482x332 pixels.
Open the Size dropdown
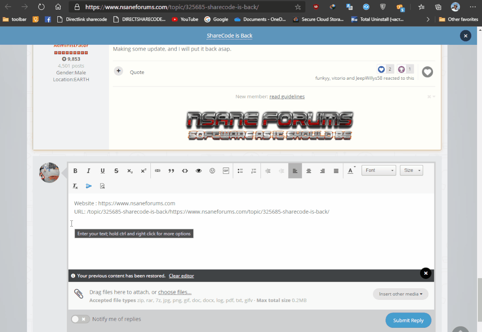411,171
